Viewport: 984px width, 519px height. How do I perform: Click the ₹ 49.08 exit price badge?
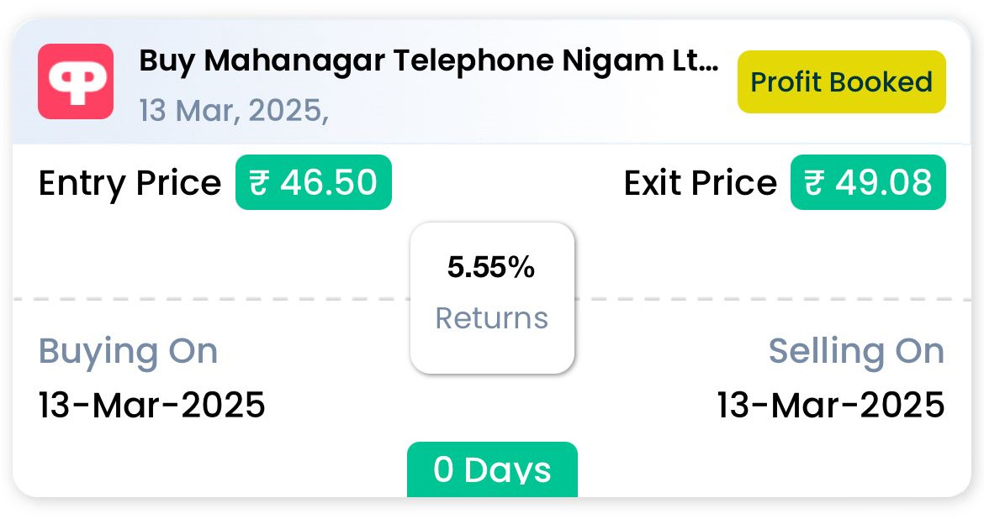click(868, 182)
